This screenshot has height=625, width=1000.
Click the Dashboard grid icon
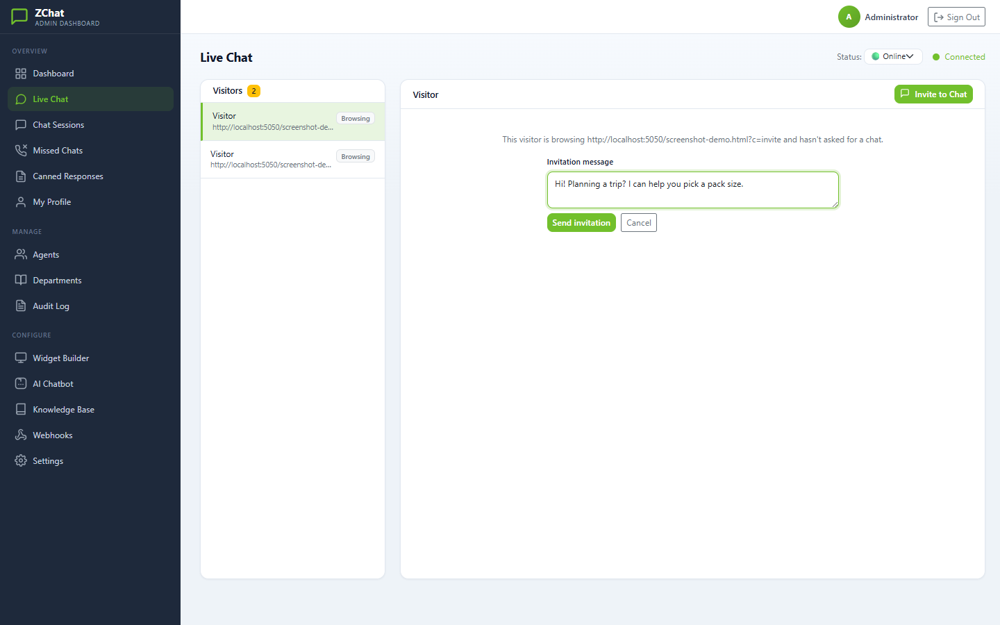21,74
